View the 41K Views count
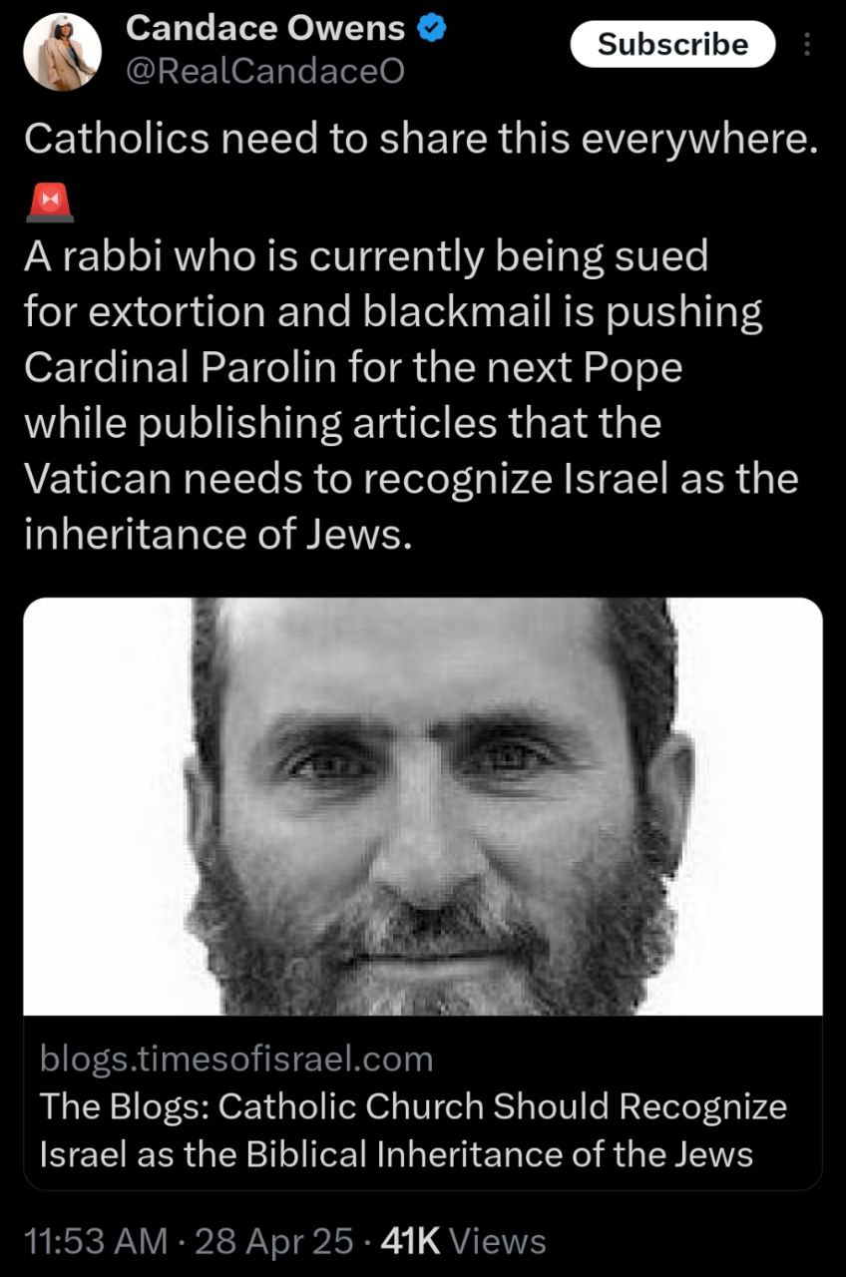The width and height of the screenshot is (846, 1277). coord(464,1241)
